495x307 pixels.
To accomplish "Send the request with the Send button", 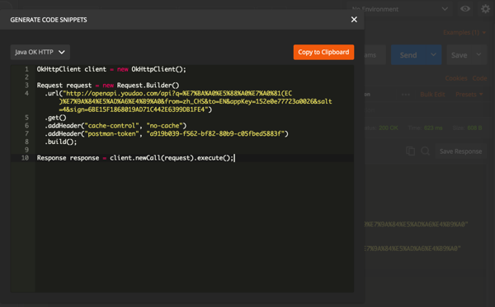I will click(x=408, y=55).
